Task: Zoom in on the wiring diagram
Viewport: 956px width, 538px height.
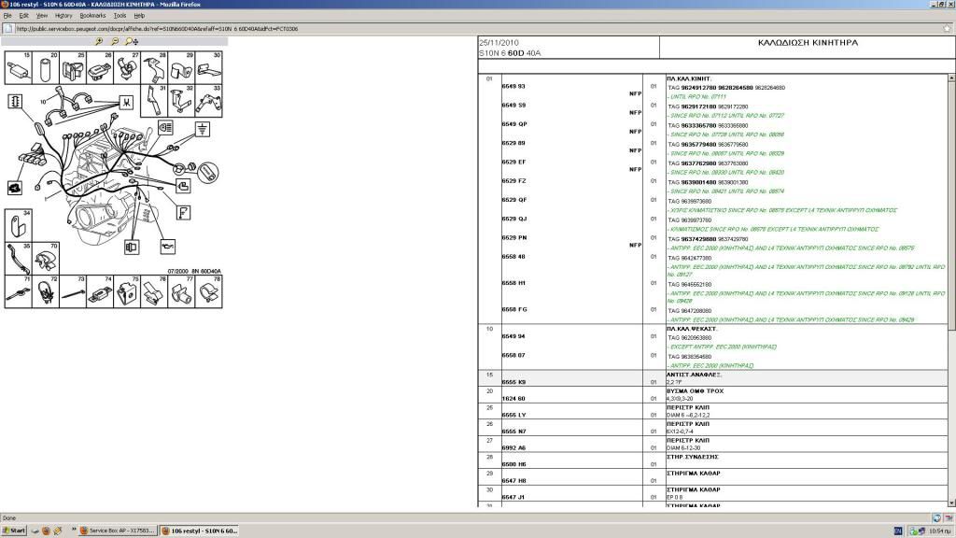Action: click(99, 41)
